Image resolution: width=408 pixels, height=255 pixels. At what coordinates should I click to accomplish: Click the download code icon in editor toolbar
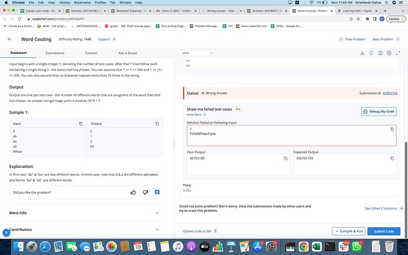(x=362, y=53)
